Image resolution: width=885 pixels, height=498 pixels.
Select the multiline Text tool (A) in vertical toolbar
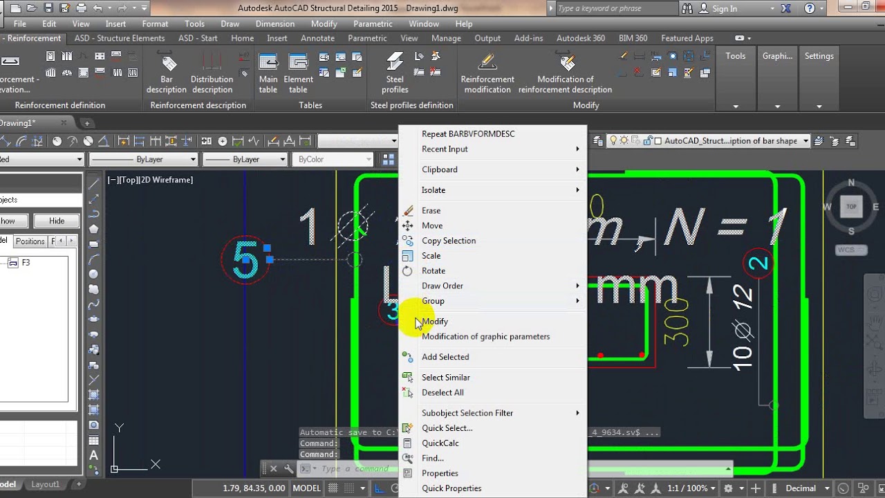(x=94, y=456)
